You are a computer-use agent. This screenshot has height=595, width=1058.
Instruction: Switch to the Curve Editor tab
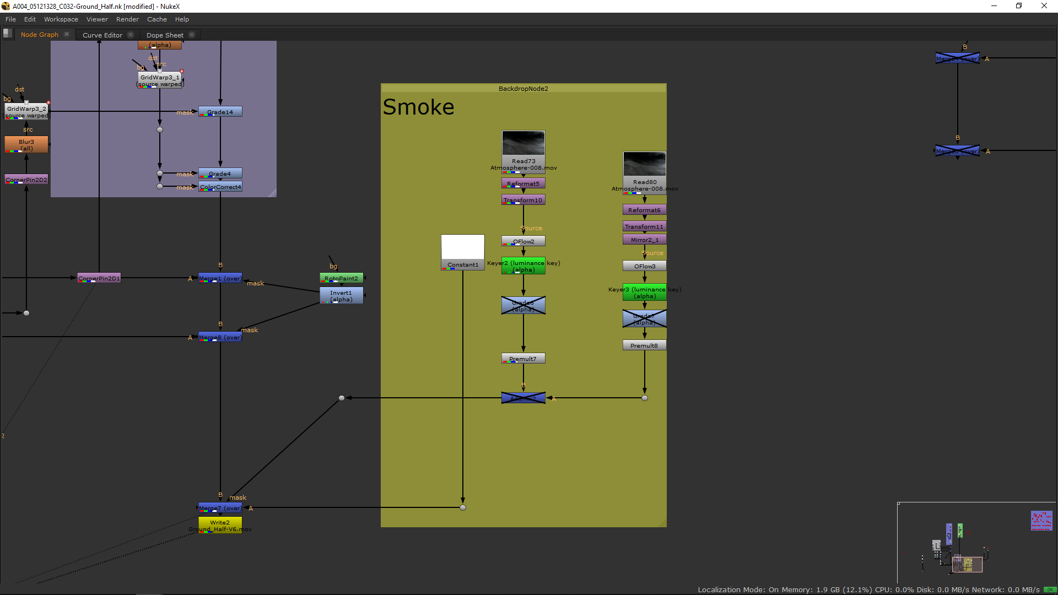click(102, 35)
